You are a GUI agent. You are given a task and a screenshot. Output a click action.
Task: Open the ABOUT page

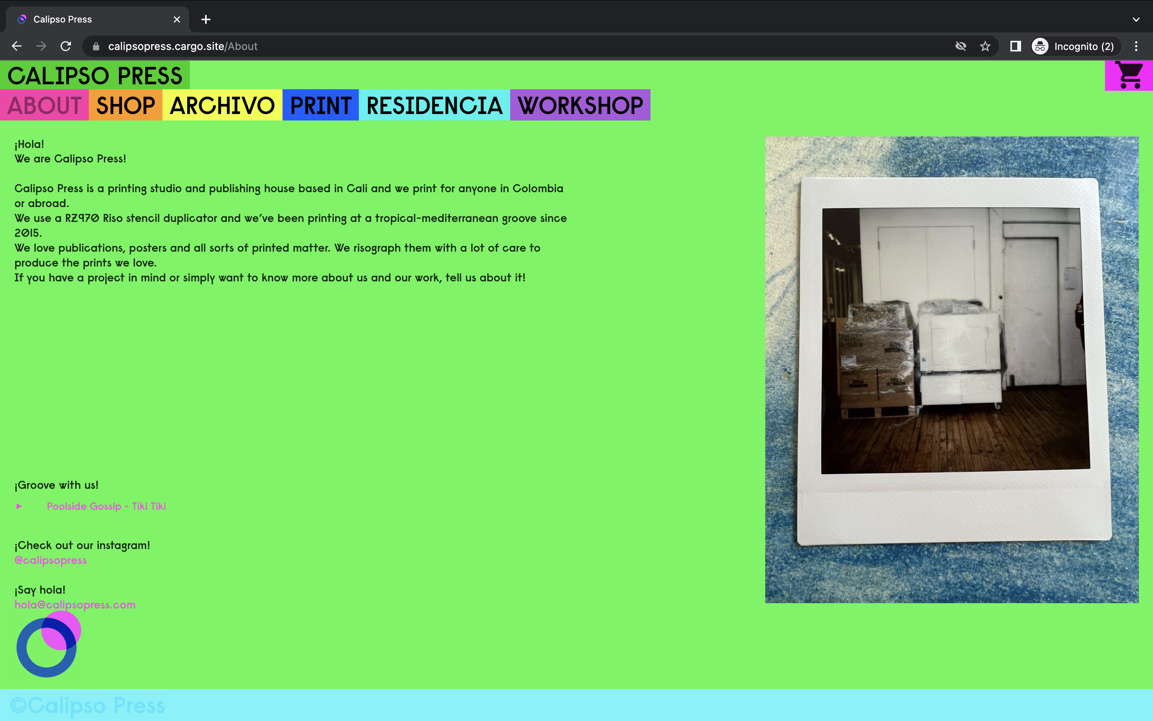point(44,105)
